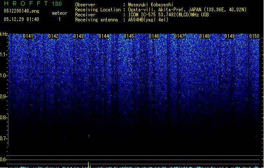Click the 0.6 kHz axis label
This screenshot has width=264, height=168.
pos(4,160)
